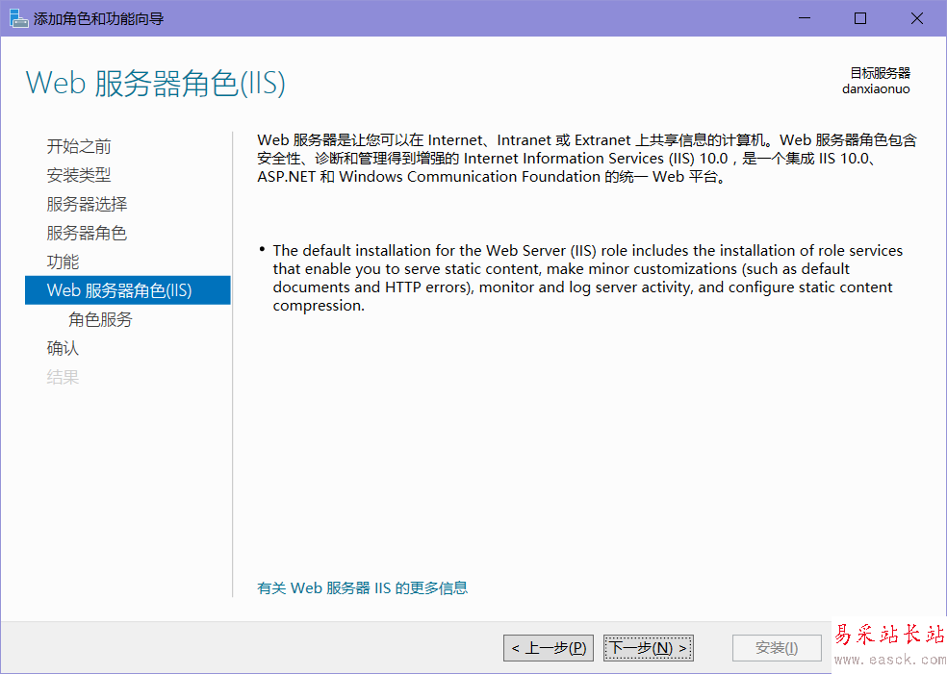Click the greyed-out 结果 step

tap(63, 377)
